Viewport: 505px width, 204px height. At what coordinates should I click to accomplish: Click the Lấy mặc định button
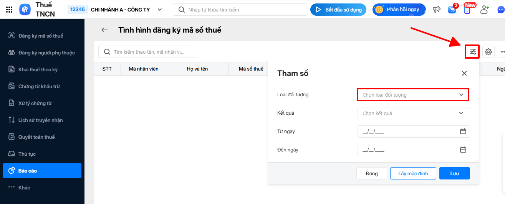click(413, 173)
